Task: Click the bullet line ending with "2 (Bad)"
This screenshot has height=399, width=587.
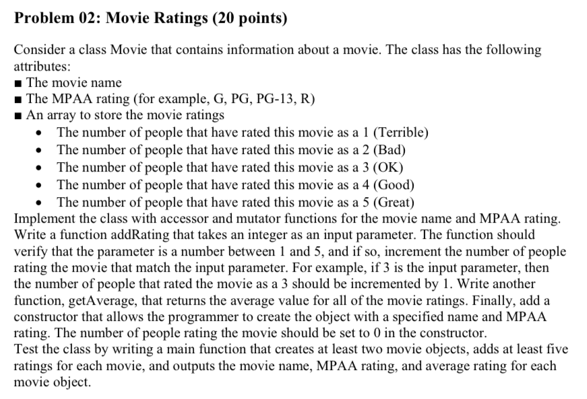Action: 231,149
